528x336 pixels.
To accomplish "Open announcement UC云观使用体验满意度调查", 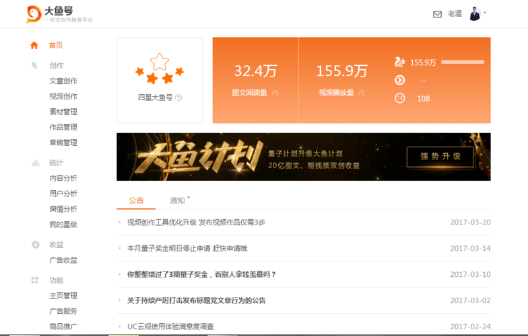I will (x=170, y=327).
